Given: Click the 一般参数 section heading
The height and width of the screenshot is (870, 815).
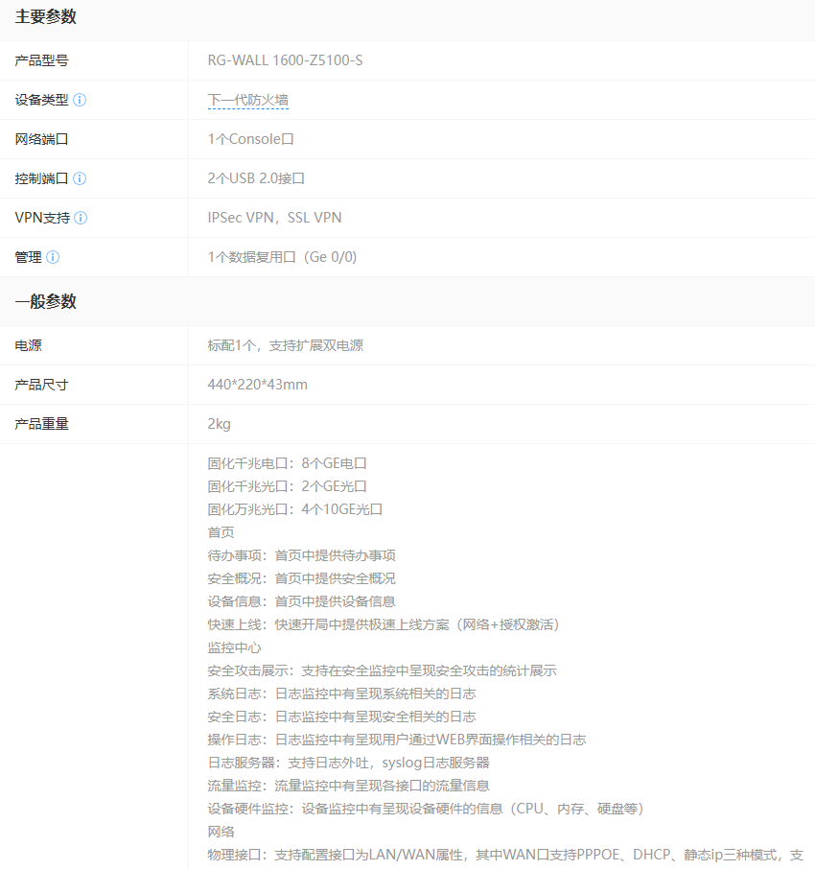Looking at the screenshot, I should 45,302.
